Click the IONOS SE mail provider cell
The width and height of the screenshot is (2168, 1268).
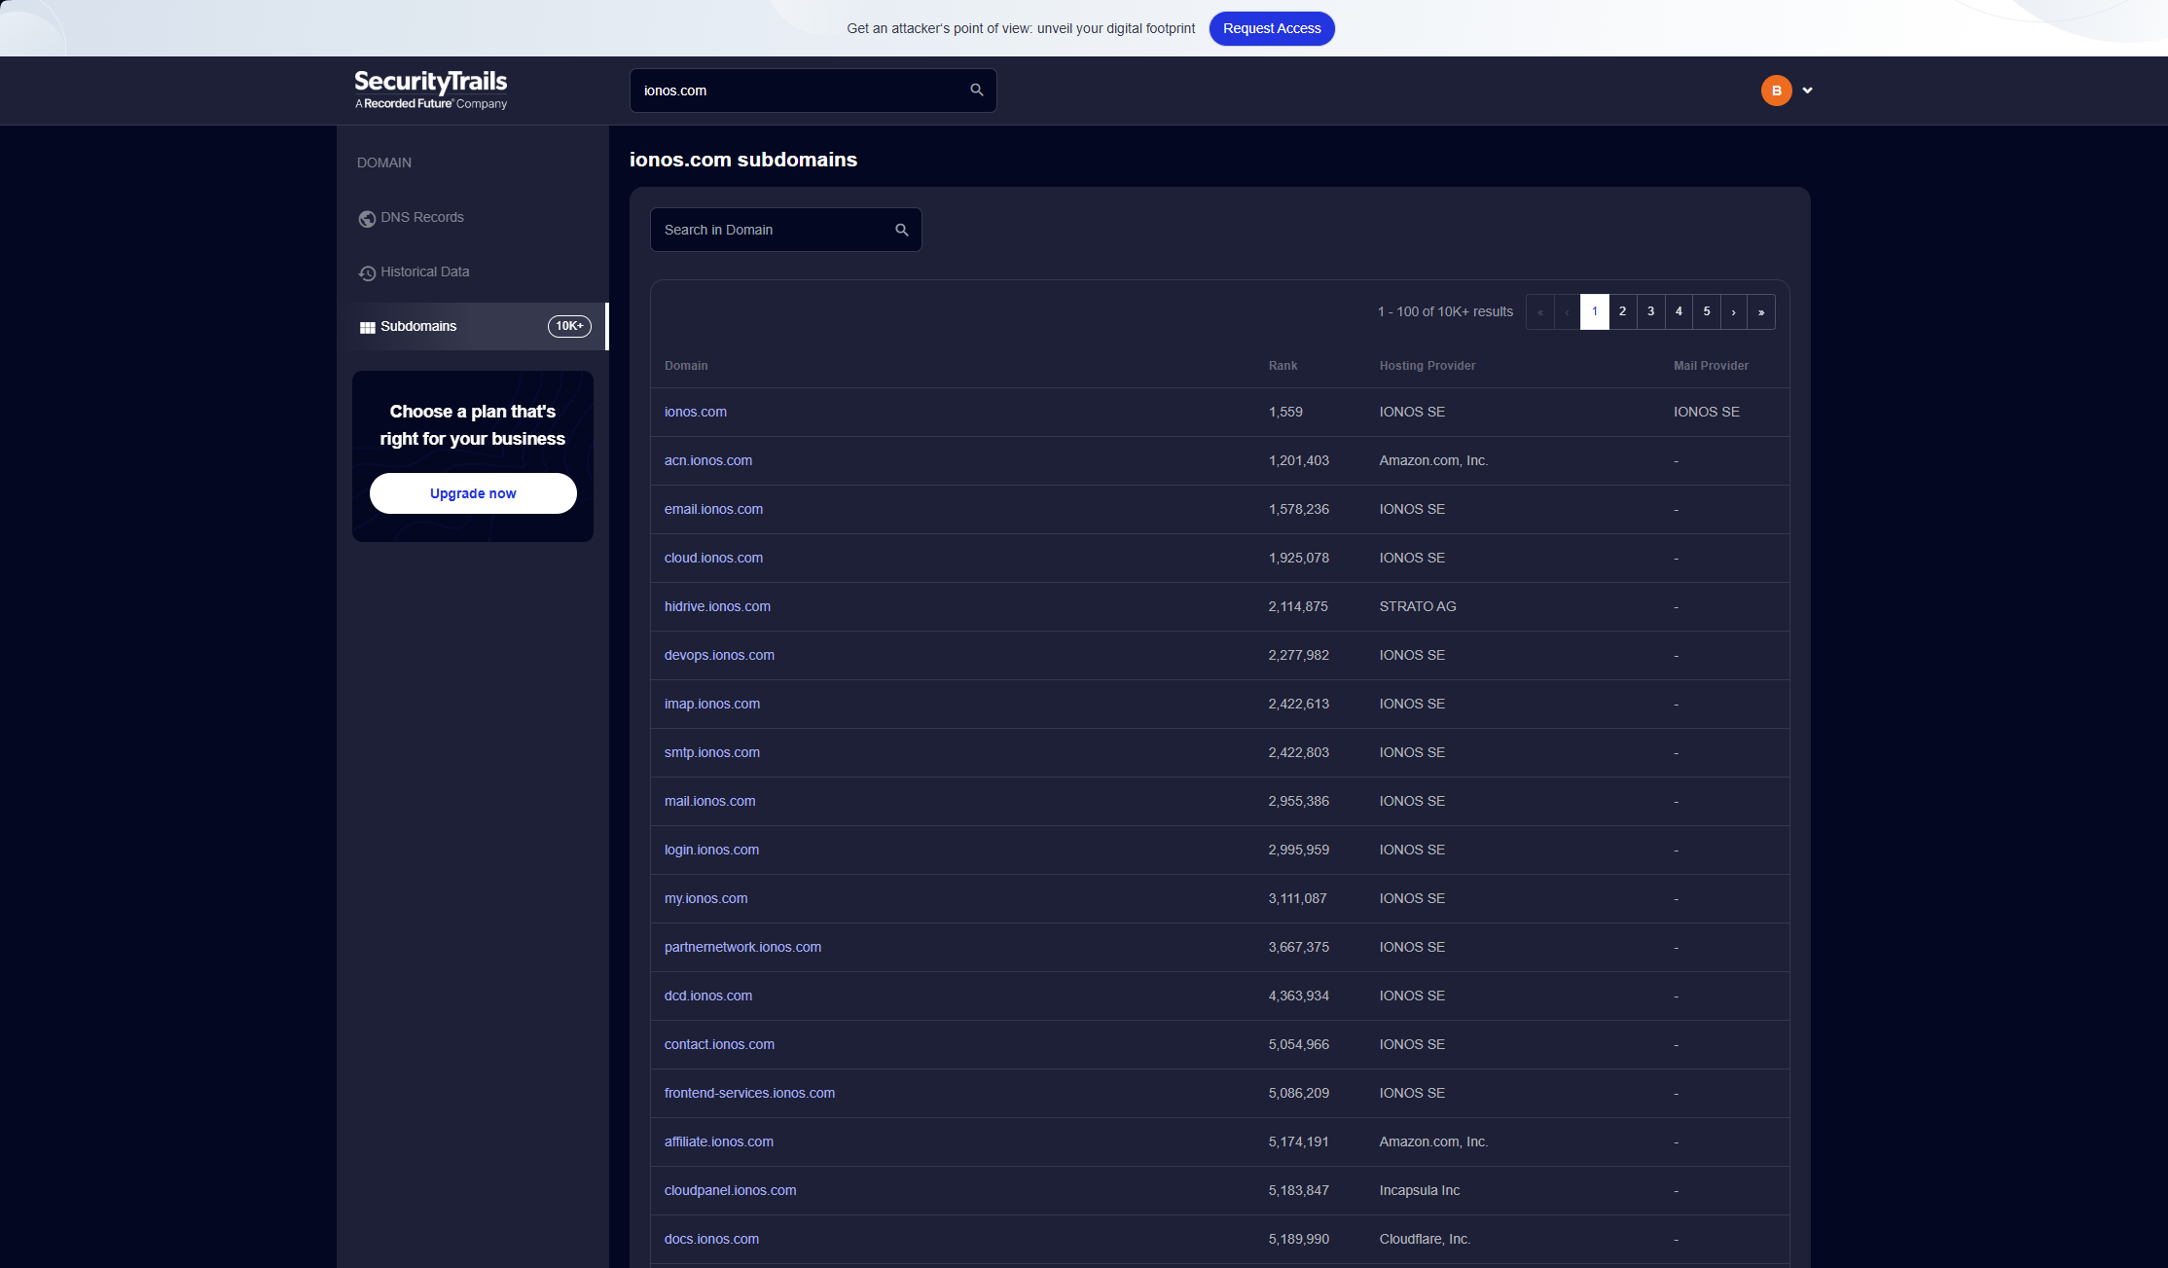click(x=1707, y=412)
